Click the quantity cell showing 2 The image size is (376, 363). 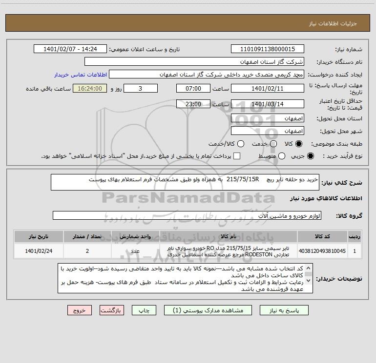pyautogui.click(x=87, y=251)
